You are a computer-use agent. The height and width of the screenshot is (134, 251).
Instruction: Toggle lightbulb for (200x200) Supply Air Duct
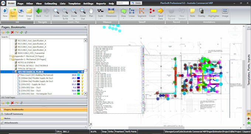tap(82, 85)
